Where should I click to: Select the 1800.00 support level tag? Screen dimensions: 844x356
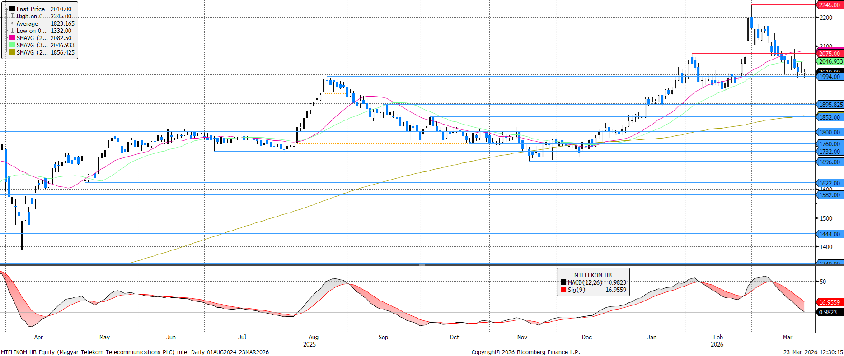(x=830, y=132)
